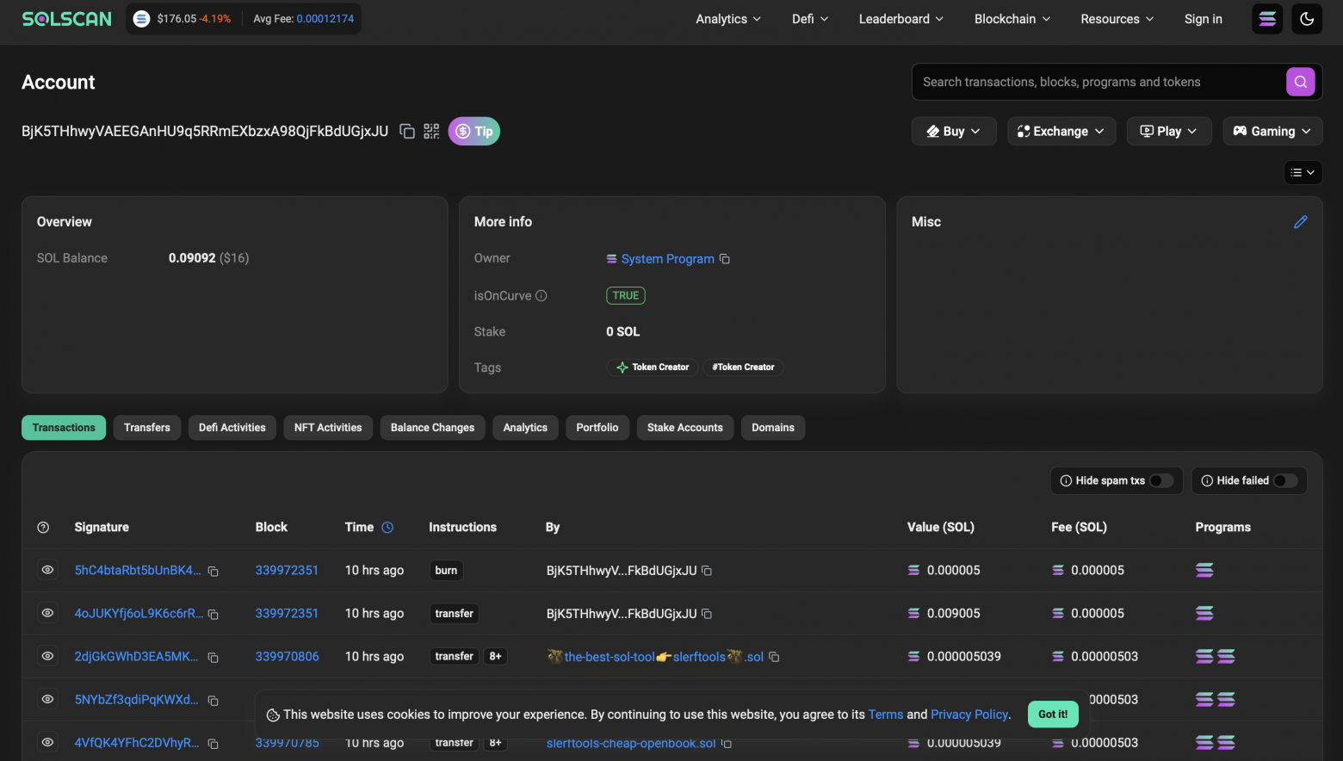Expand the Exchange dropdown
The image size is (1343, 761).
click(x=1061, y=132)
